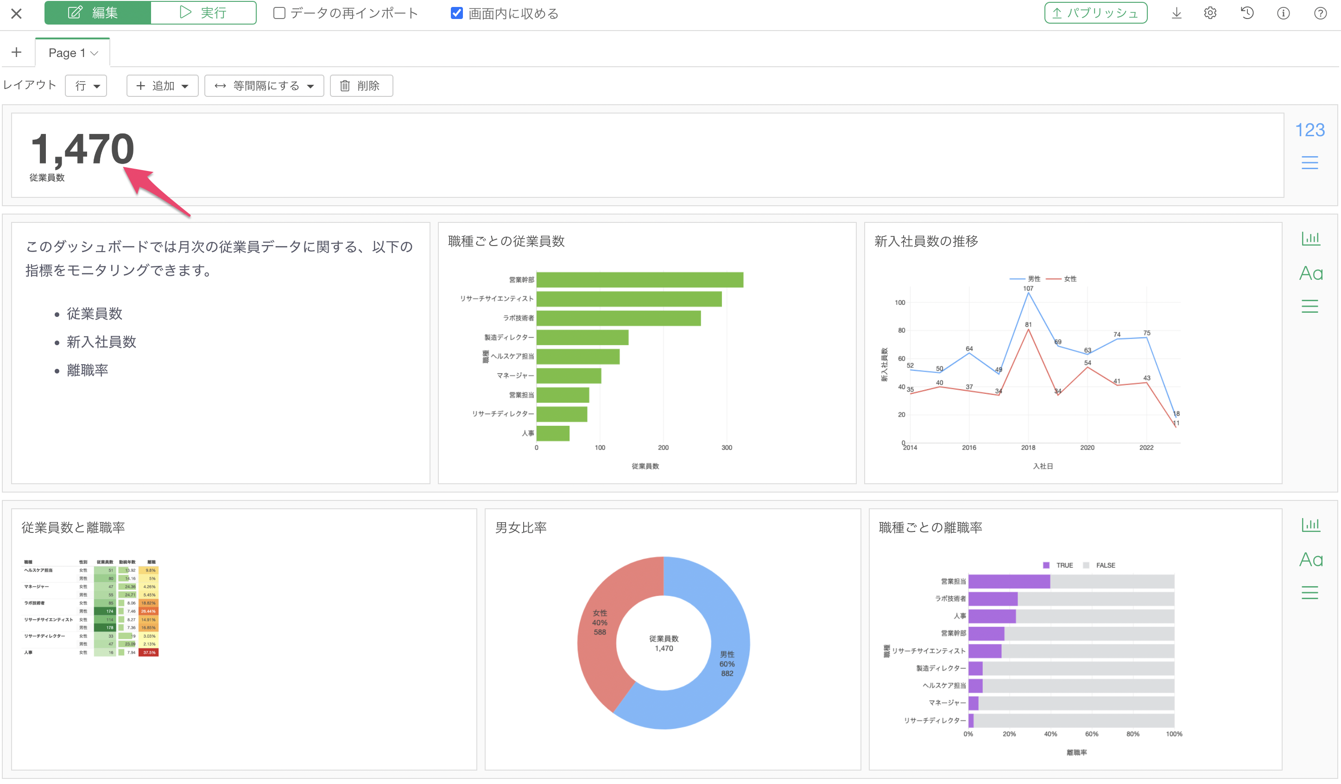Open third row's hamburger menu icon
The height and width of the screenshot is (784, 1341).
pos(1309,592)
